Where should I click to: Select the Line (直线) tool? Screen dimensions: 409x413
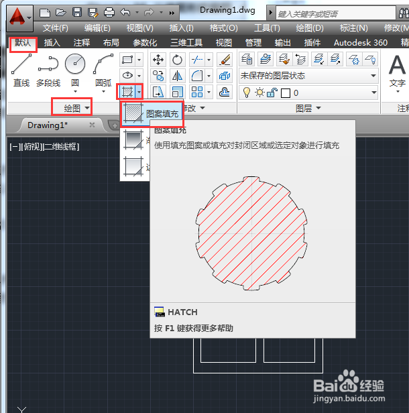click(x=21, y=70)
